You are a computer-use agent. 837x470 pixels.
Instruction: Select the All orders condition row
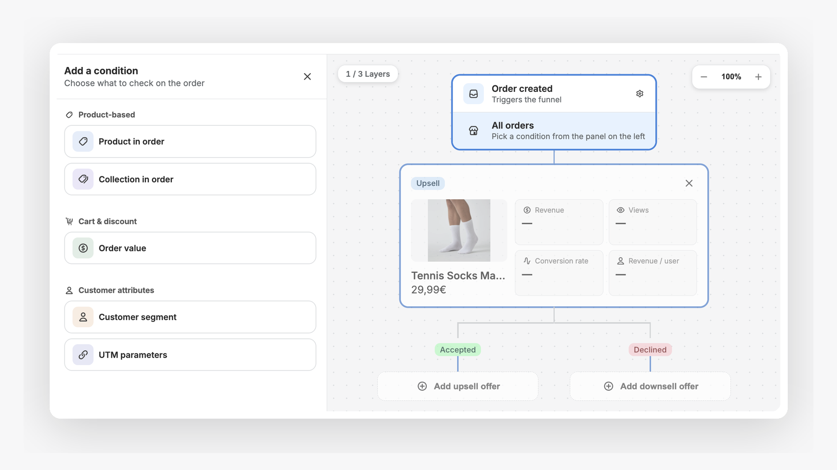554,131
